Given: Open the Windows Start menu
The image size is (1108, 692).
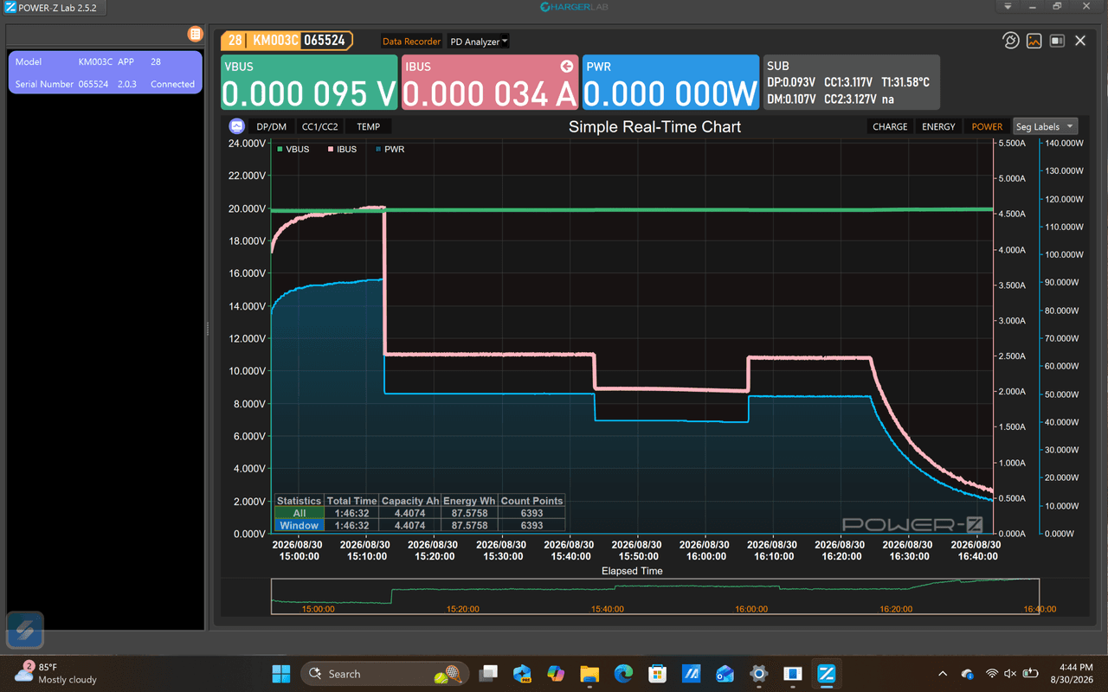Looking at the screenshot, I should point(281,674).
